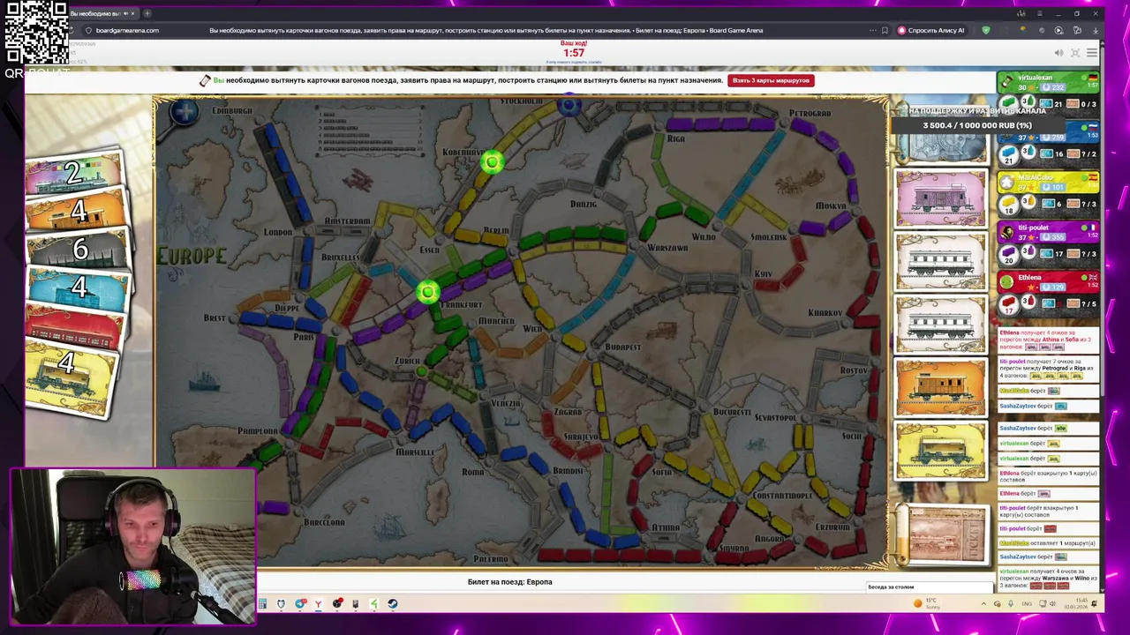
Task: Click the 'Взять 3 карты маршрутов' button
Action: click(770, 80)
